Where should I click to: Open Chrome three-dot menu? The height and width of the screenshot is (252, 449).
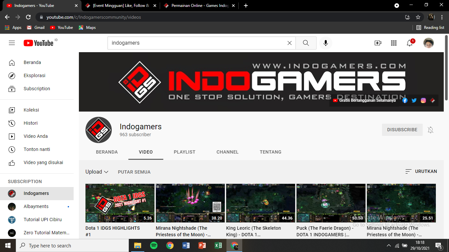pyautogui.click(x=442, y=17)
